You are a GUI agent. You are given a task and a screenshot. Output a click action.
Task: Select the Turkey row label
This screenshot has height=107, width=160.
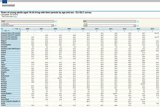[x=3, y=105]
